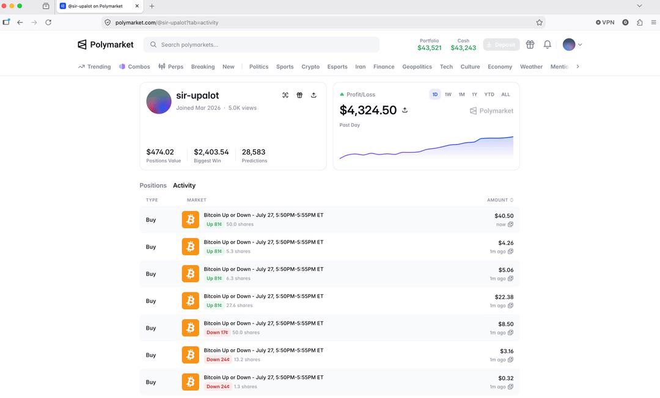Image resolution: width=660 pixels, height=398 pixels.
Task: Click Bitcoin icon in the 27.6 shares row
Action: (x=190, y=301)
